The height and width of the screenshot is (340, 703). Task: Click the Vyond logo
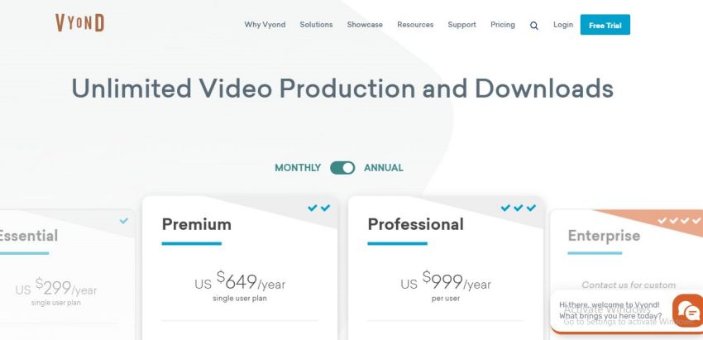coord(79,23)
